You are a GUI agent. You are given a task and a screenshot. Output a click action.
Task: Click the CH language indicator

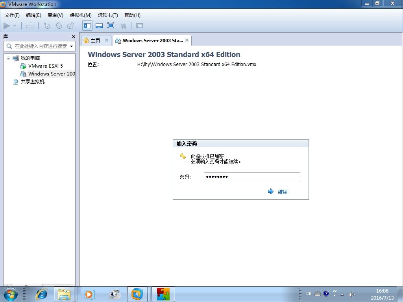point(309,293)
